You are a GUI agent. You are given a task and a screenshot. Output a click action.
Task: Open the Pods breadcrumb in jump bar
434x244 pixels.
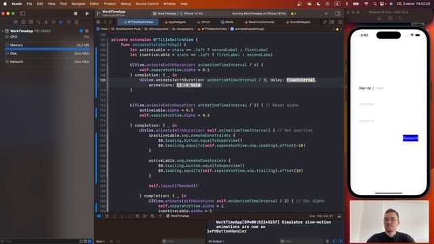coord(102,29)
